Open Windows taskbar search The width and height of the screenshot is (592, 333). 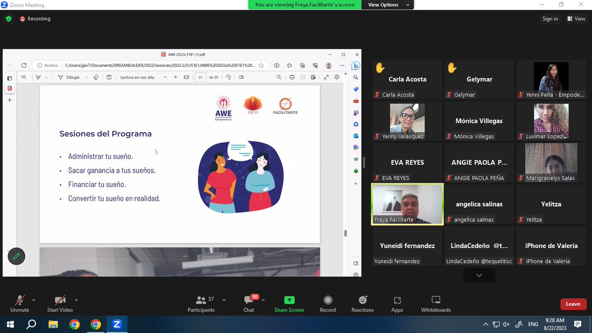click(x=31, y=324)
